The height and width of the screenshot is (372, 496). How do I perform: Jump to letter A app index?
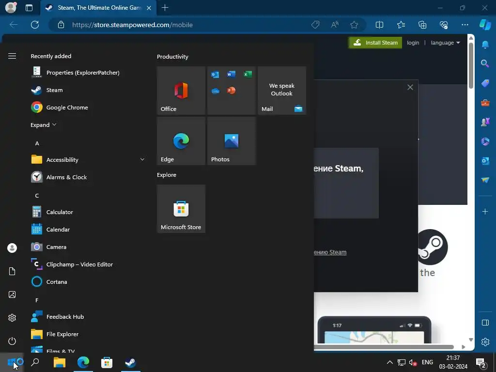tap(37, 143)
